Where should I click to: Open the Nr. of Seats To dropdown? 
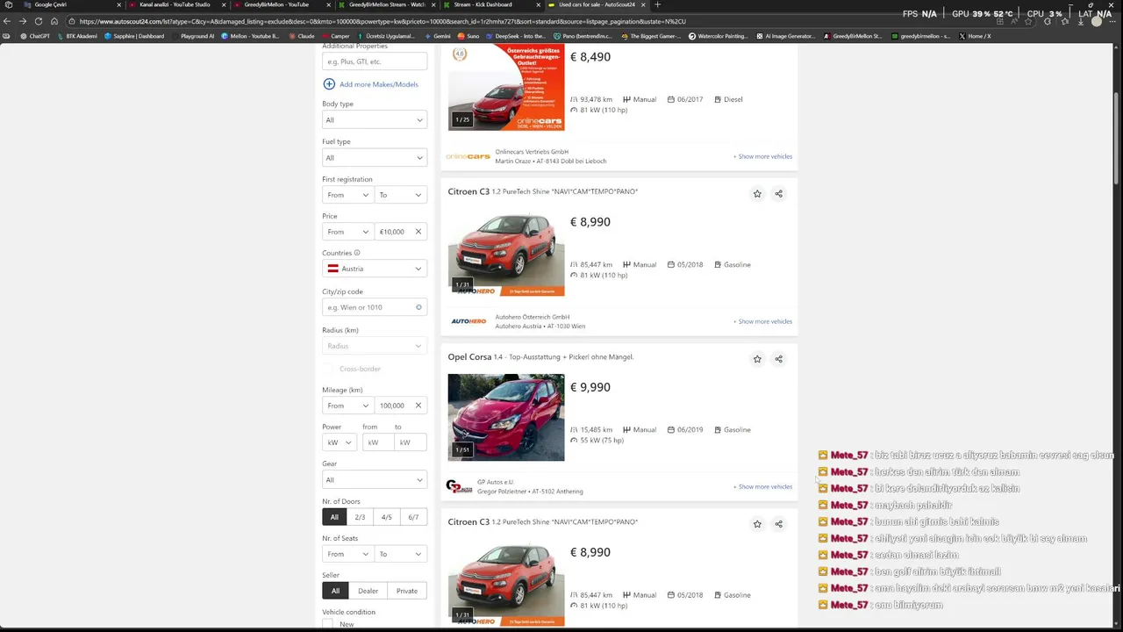pyautogui.click(x=400, y=554)
